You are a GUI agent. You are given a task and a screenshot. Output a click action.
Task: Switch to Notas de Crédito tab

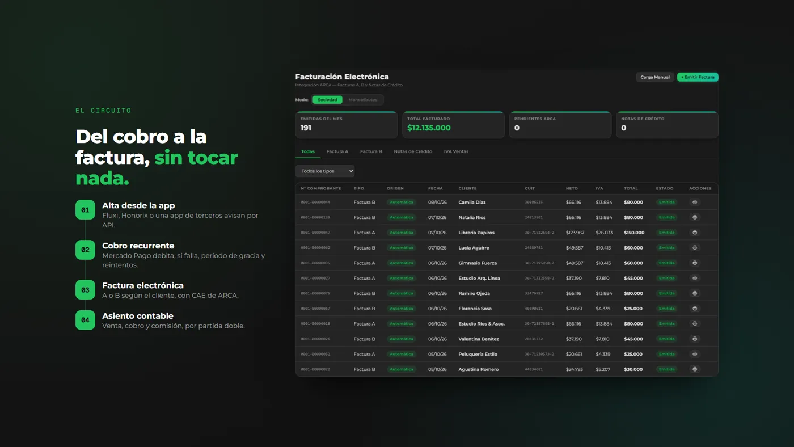coord(413,151)
